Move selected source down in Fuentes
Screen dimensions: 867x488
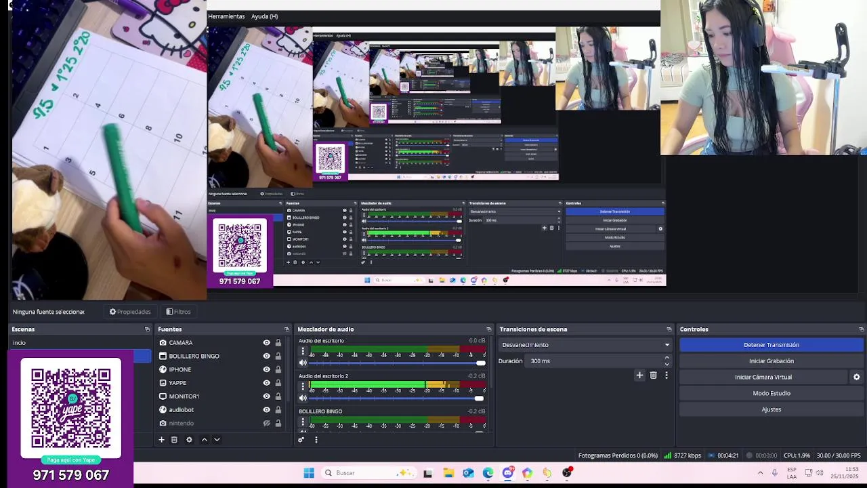[217, 439]
